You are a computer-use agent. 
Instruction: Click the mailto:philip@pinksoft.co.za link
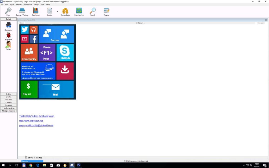tap(40, 125)
